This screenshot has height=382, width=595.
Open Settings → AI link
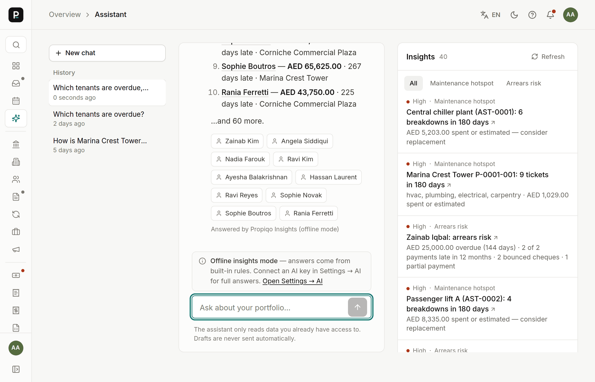tap(292, 281)
